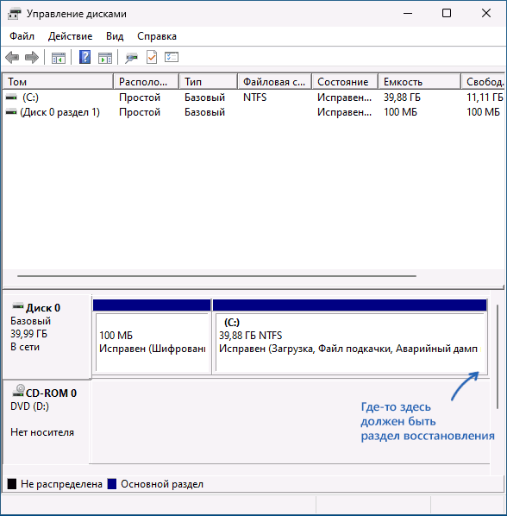This screenshot has height=516, width=507.
Task: Click the settings list toolbar icon
Action: click(172, 58)
